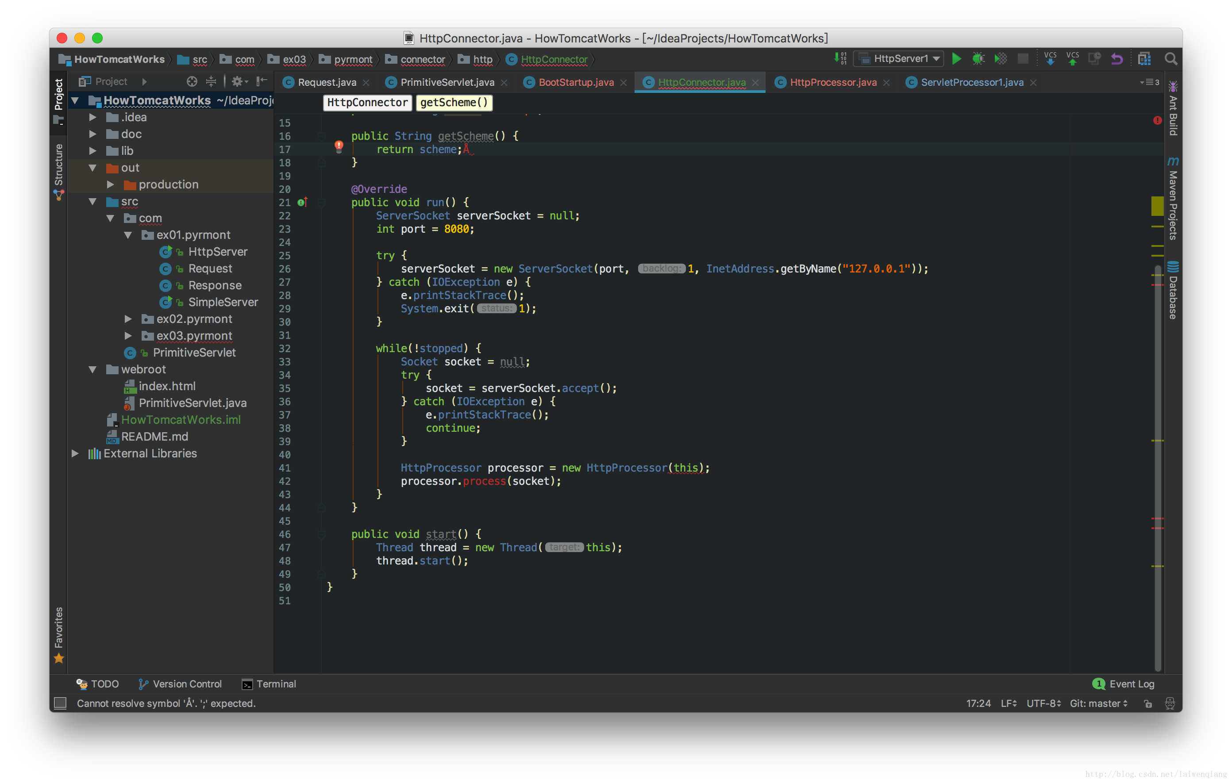Update project with the VCS blue arrow
Image resolution: width=1232 pixels, height=783 pixels.
(1050, 59)
